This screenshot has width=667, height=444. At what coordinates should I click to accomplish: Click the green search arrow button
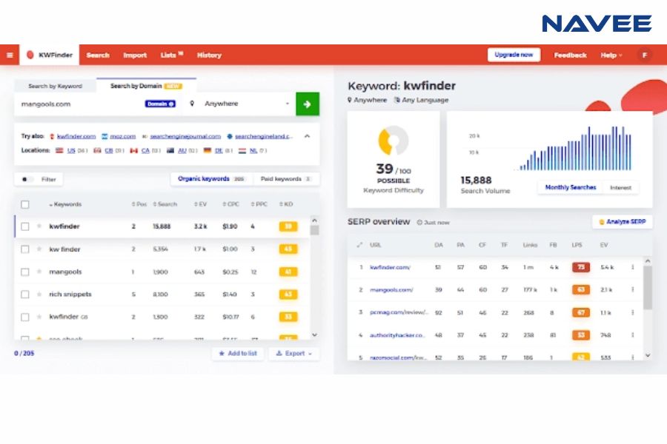308,104
